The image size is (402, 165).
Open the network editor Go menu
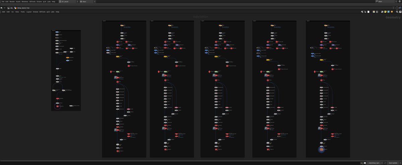point(13,12)
